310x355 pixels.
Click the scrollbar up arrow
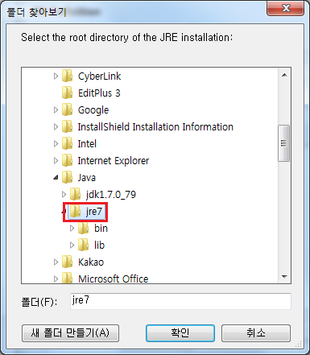[x=284, y=75]
